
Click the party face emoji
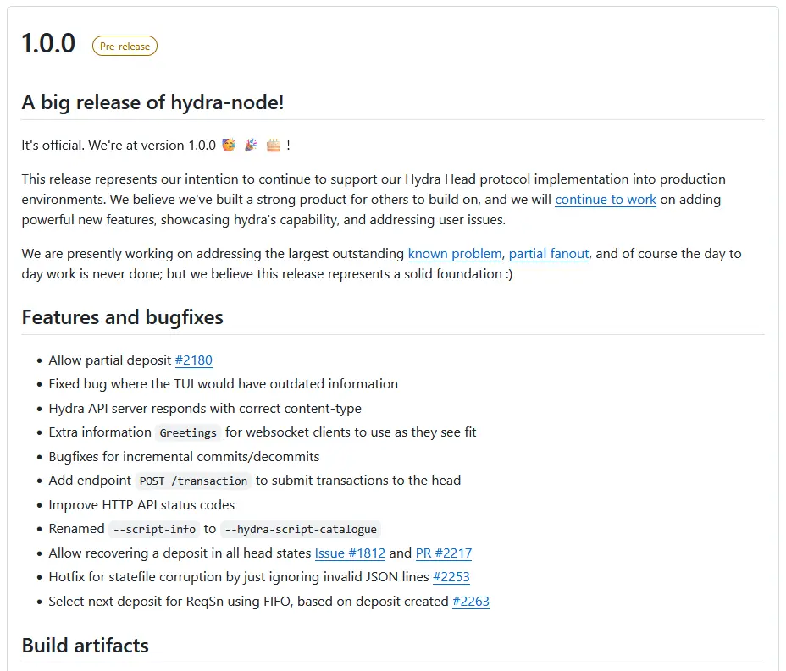click(229, 146)
